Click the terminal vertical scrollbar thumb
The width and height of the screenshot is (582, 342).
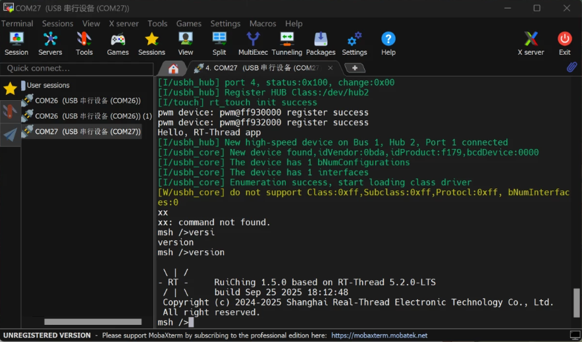[x=577, y=302]
